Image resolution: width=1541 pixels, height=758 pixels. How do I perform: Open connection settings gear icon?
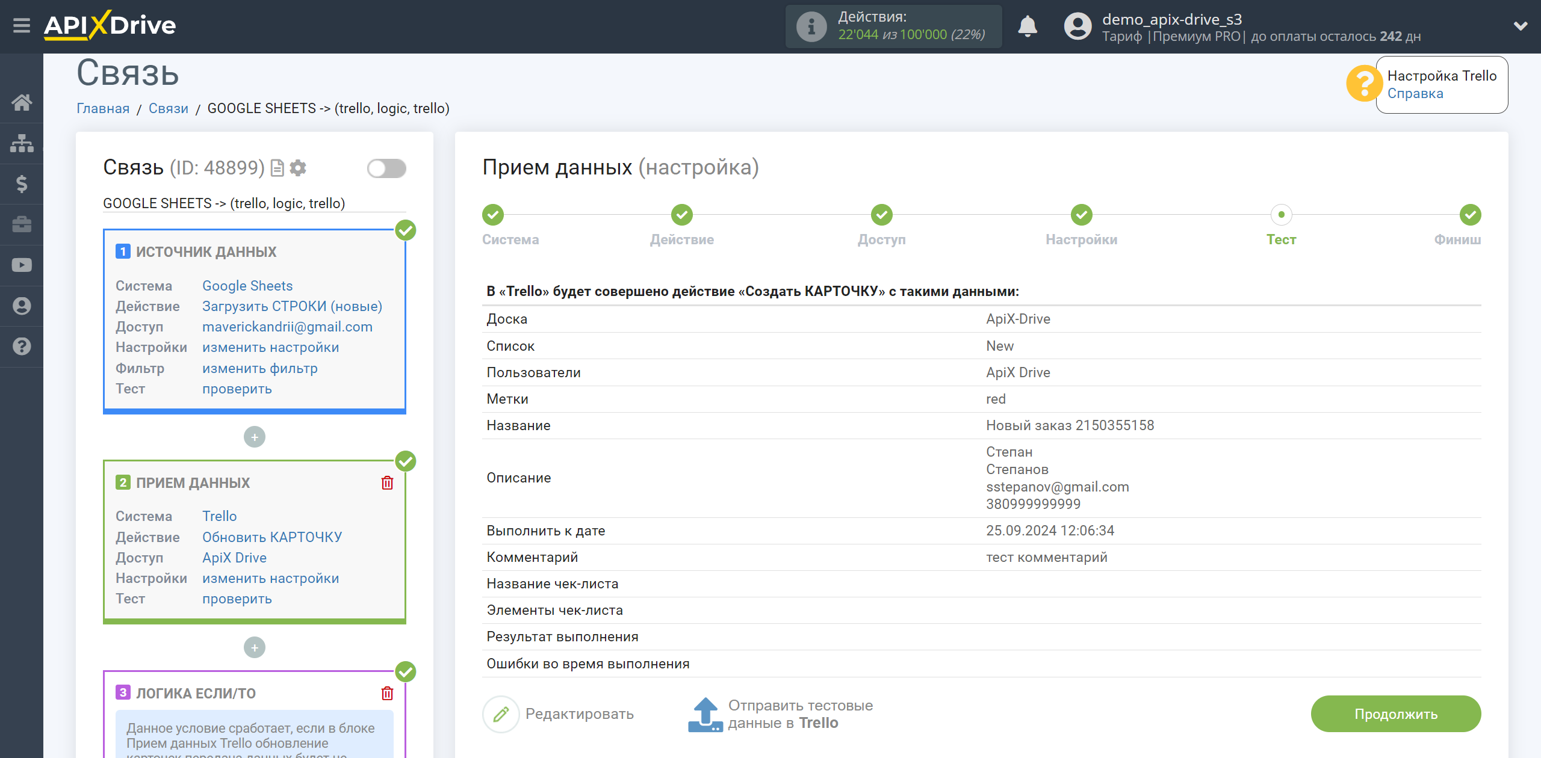(298, 168)
